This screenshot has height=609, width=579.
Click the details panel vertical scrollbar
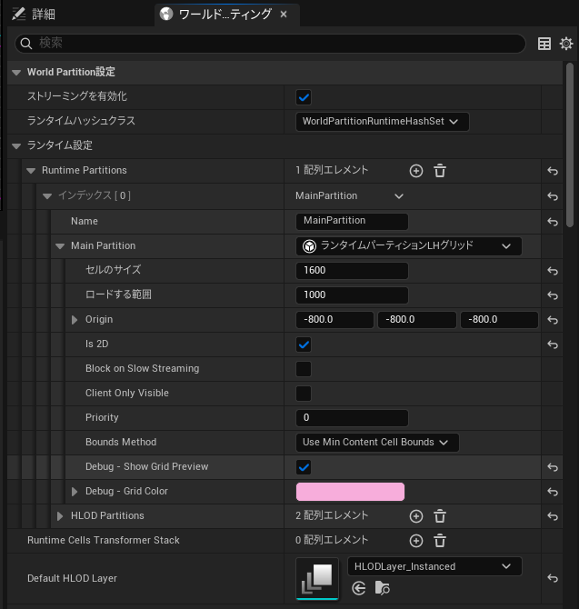[570, 145]
